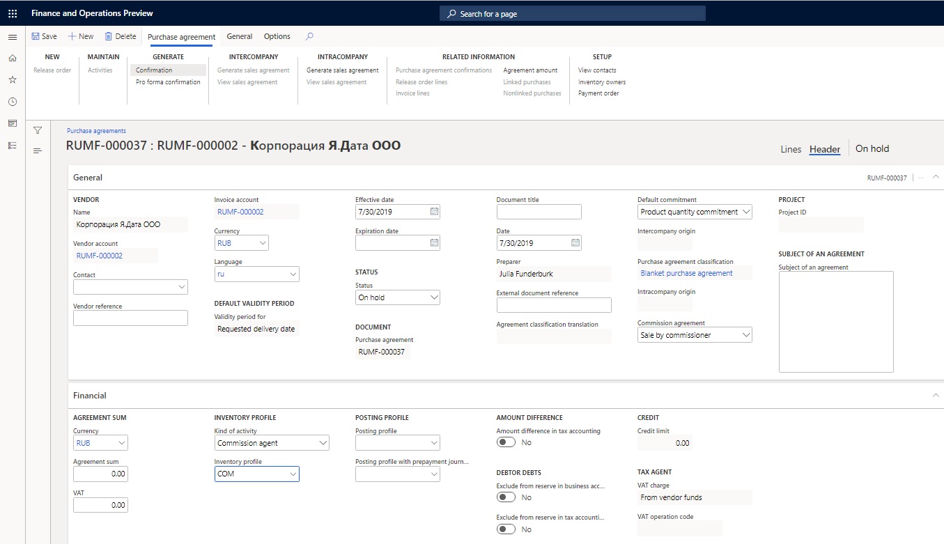The image size is (944, 544).
Task: Click Subject of an agreement text area
Action: coord(836,322)
